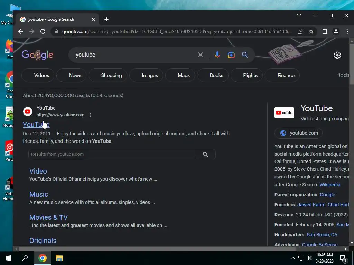Open the Movies & TV sitelink
This screenshot has height=265, width=354.
pyautogui.click(x=48, y=217)
